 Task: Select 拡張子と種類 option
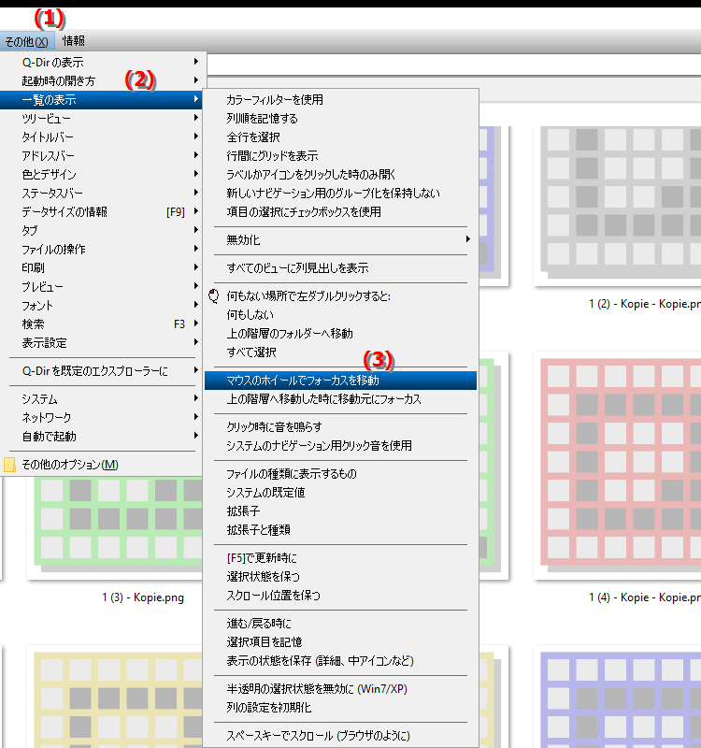coord(340,529)
